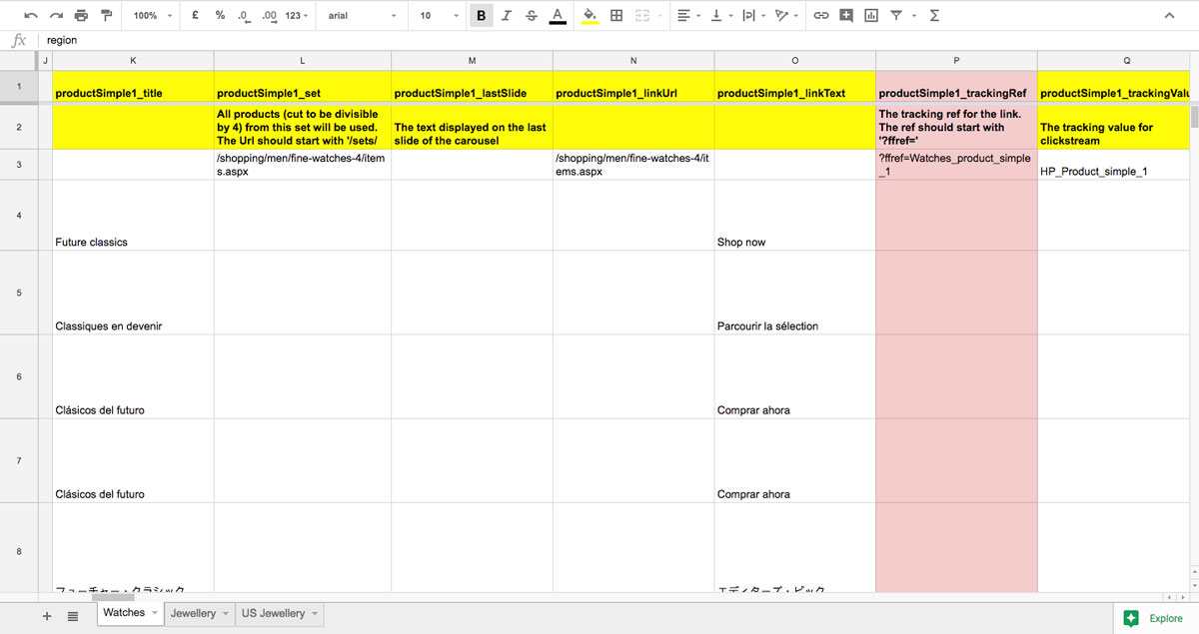Click the Functions sigma icon

[934, 16]
